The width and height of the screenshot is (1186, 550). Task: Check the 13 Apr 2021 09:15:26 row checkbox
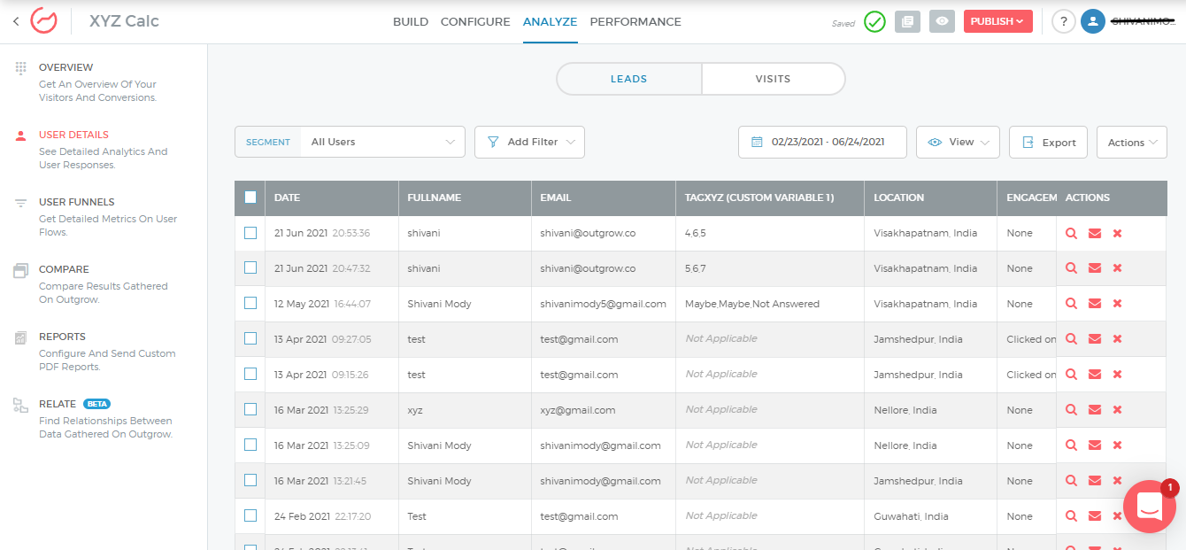(250, 374)
